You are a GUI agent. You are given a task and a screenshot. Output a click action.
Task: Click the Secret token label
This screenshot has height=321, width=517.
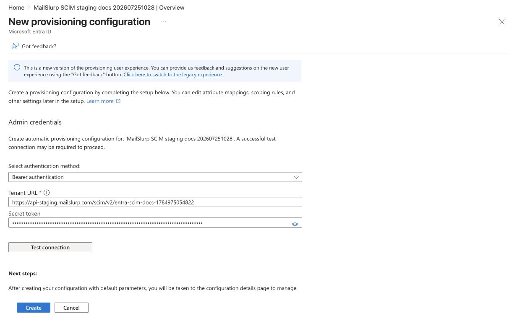pyautogui.click(x=24, y=214)
